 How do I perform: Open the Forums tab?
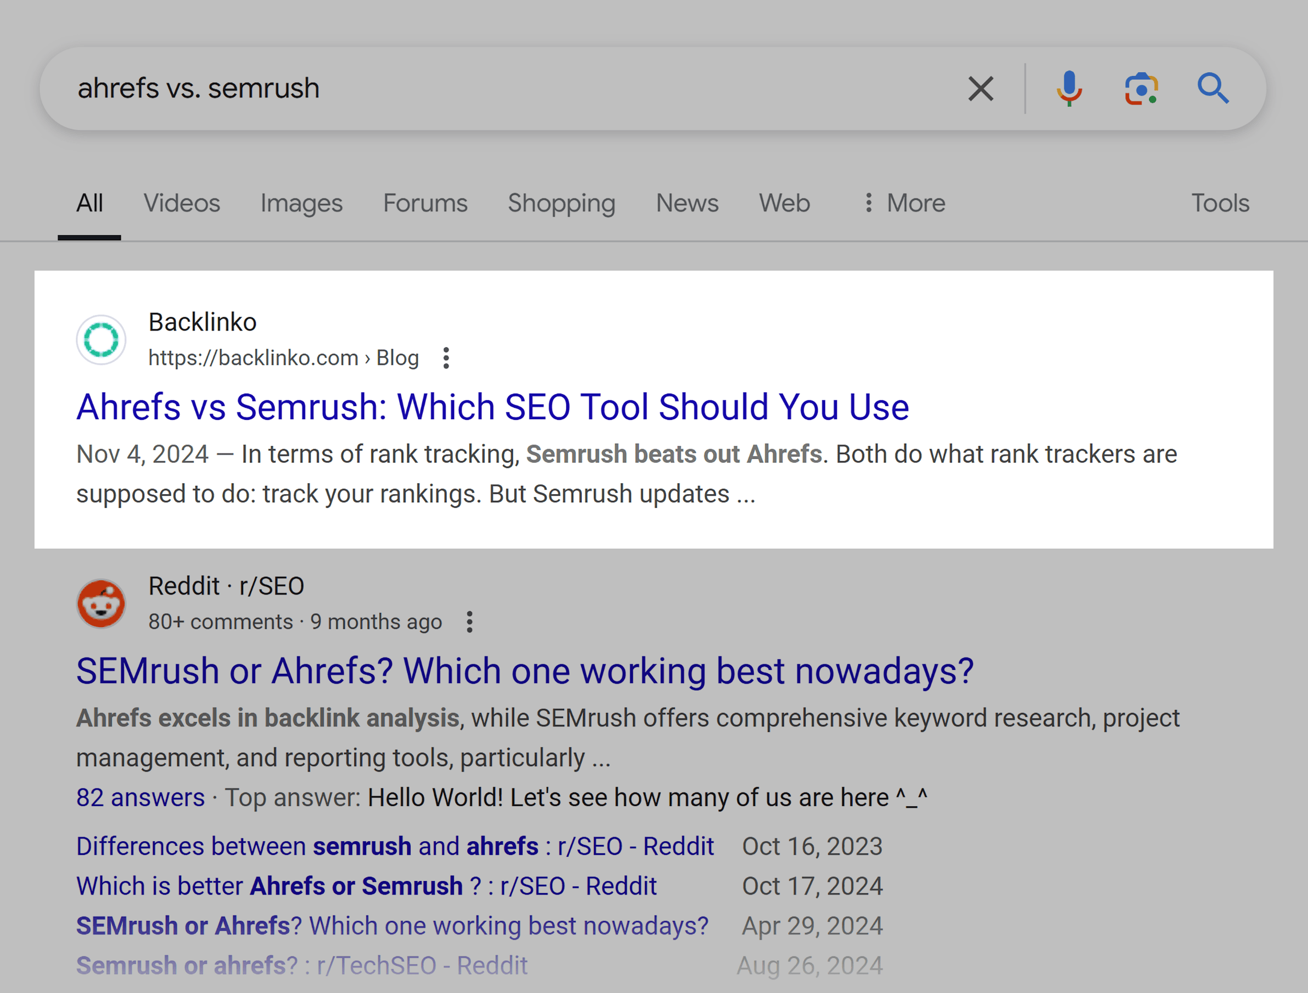pyautogui.click(x=425, y=204)
